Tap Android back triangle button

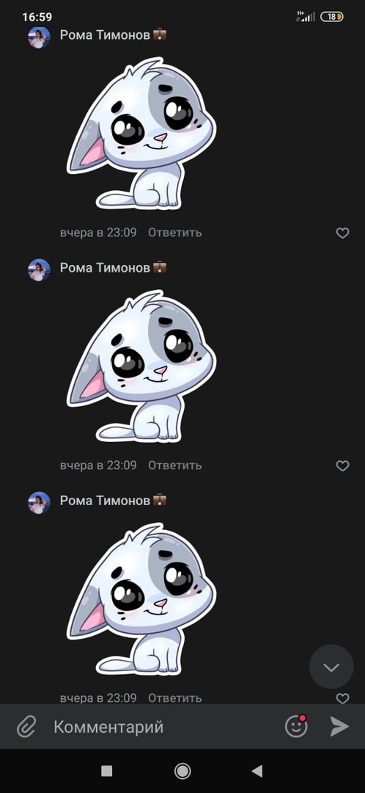(257, 771)
